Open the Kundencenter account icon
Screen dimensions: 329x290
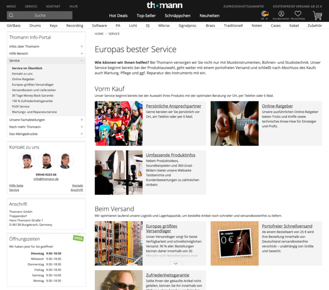pos(281,14)
